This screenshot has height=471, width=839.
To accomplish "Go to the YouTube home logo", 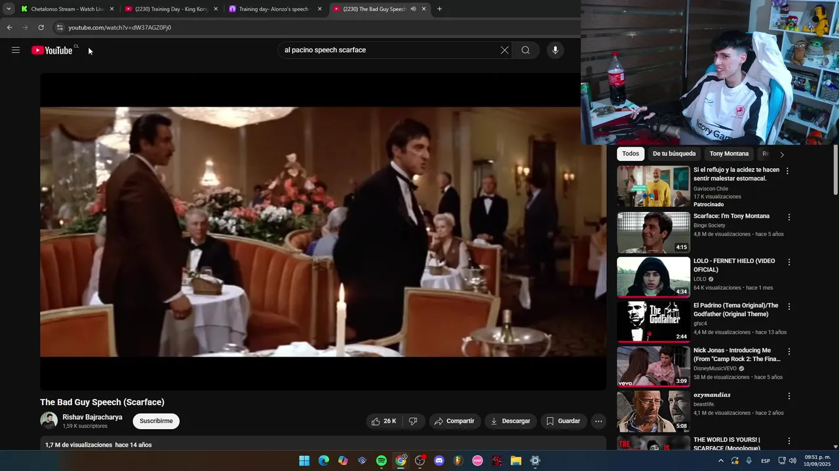I will click(52, 50).
